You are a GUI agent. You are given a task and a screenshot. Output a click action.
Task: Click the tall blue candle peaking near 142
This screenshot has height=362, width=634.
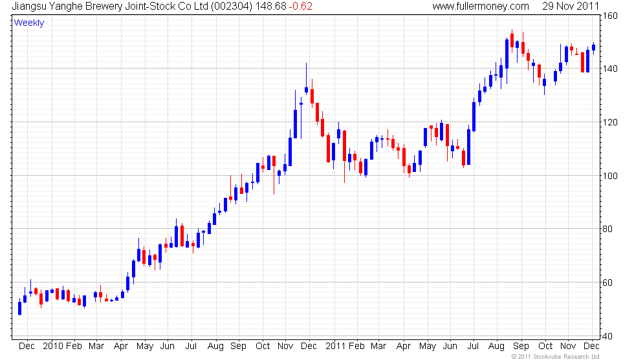tap(306, 79)
